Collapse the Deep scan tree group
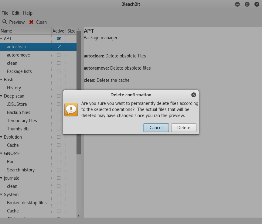Viewport: 262px width, 224px height. [1, 96]
